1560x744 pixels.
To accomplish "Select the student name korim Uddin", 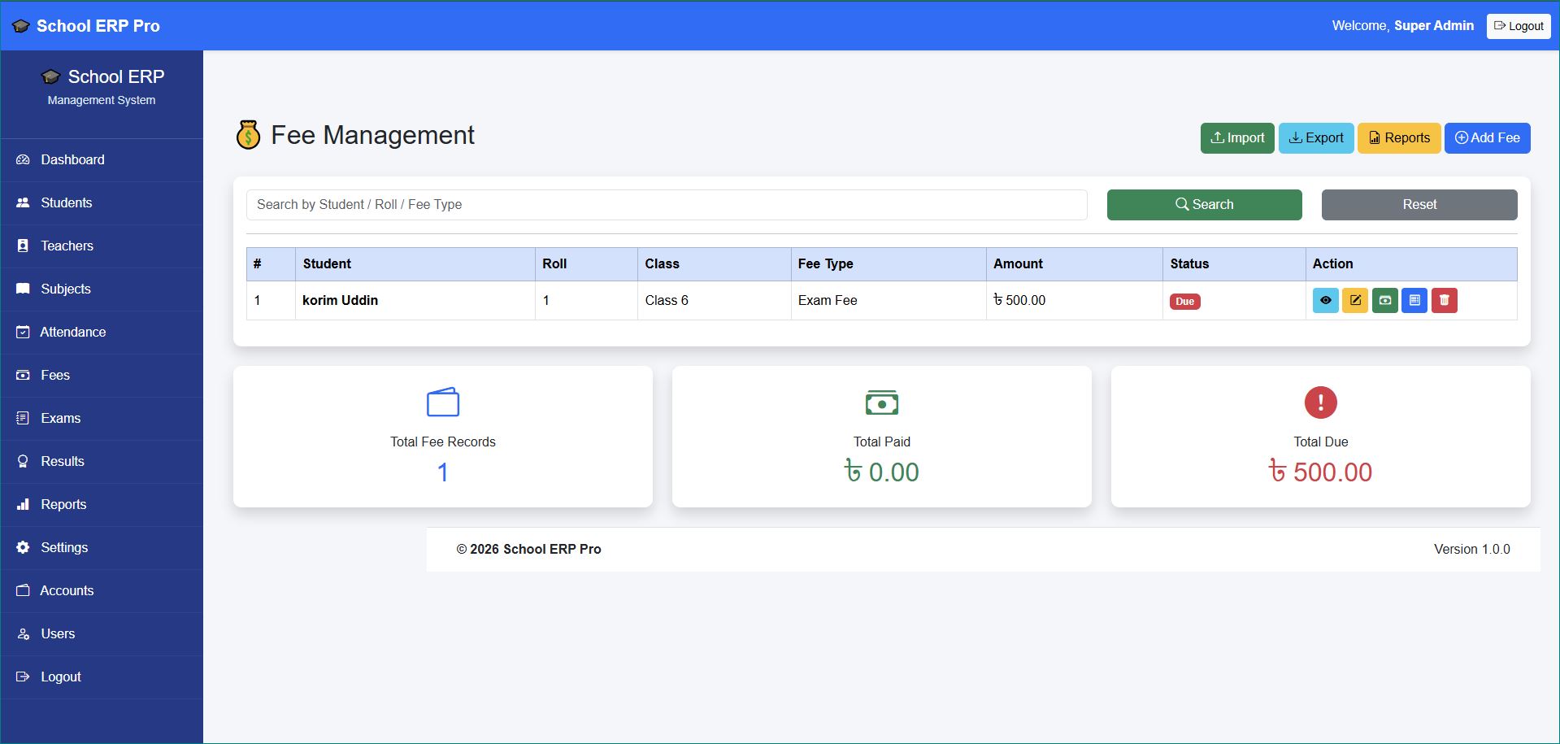I will point(340,301).
